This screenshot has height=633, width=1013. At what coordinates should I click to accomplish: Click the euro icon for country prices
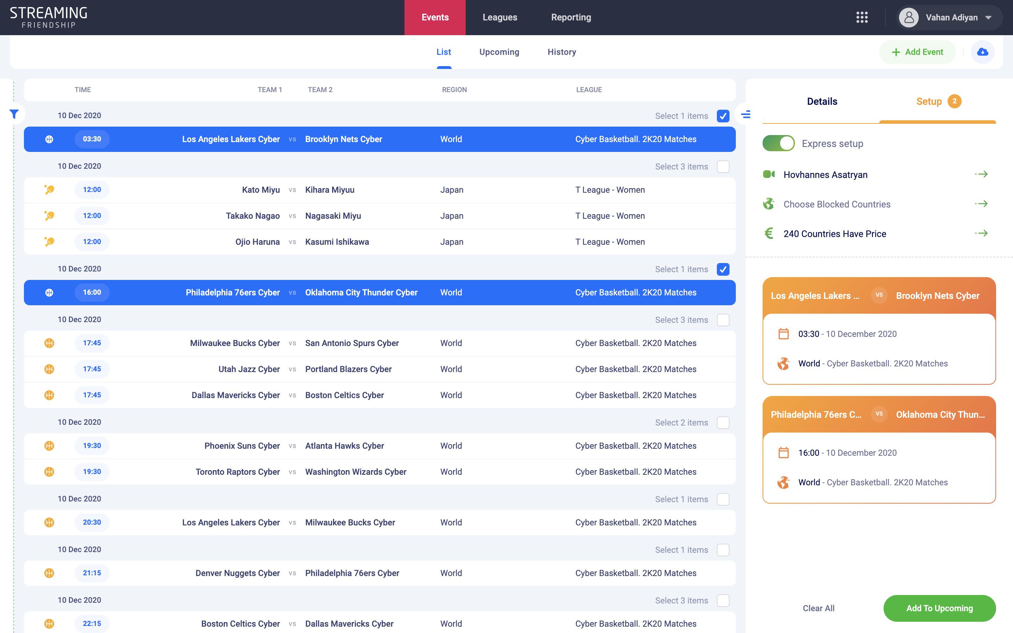coord(769,233)
